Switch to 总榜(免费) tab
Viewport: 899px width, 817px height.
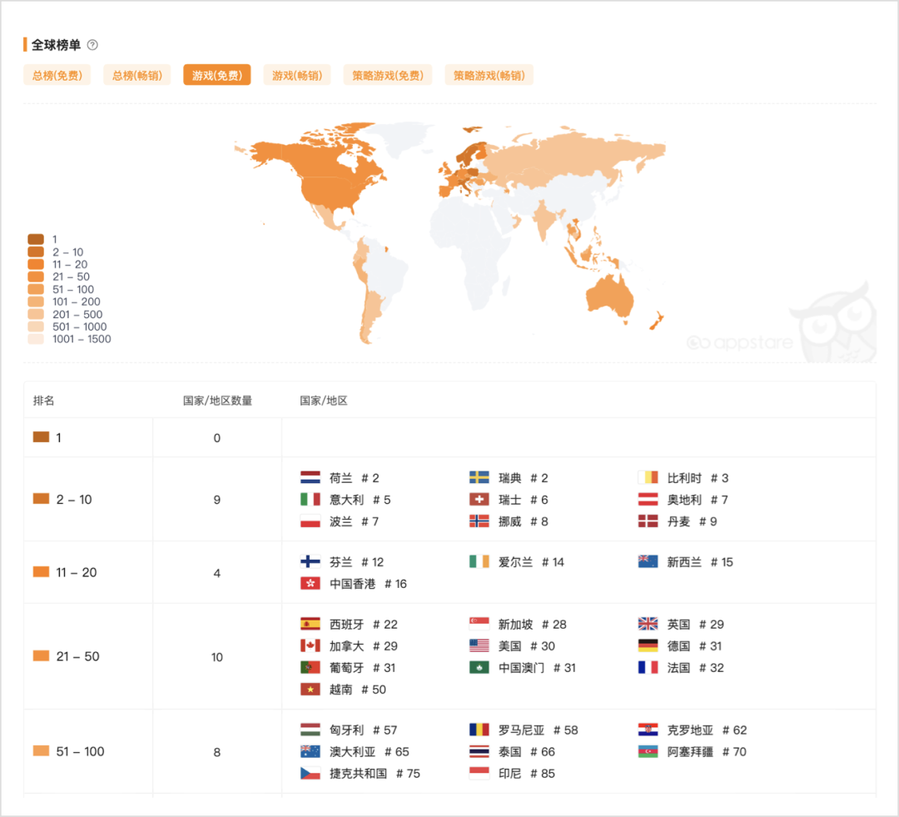tap(57, 75)
